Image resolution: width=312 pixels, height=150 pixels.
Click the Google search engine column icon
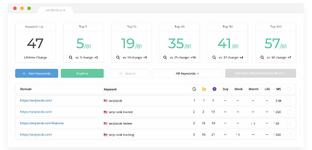194,89
